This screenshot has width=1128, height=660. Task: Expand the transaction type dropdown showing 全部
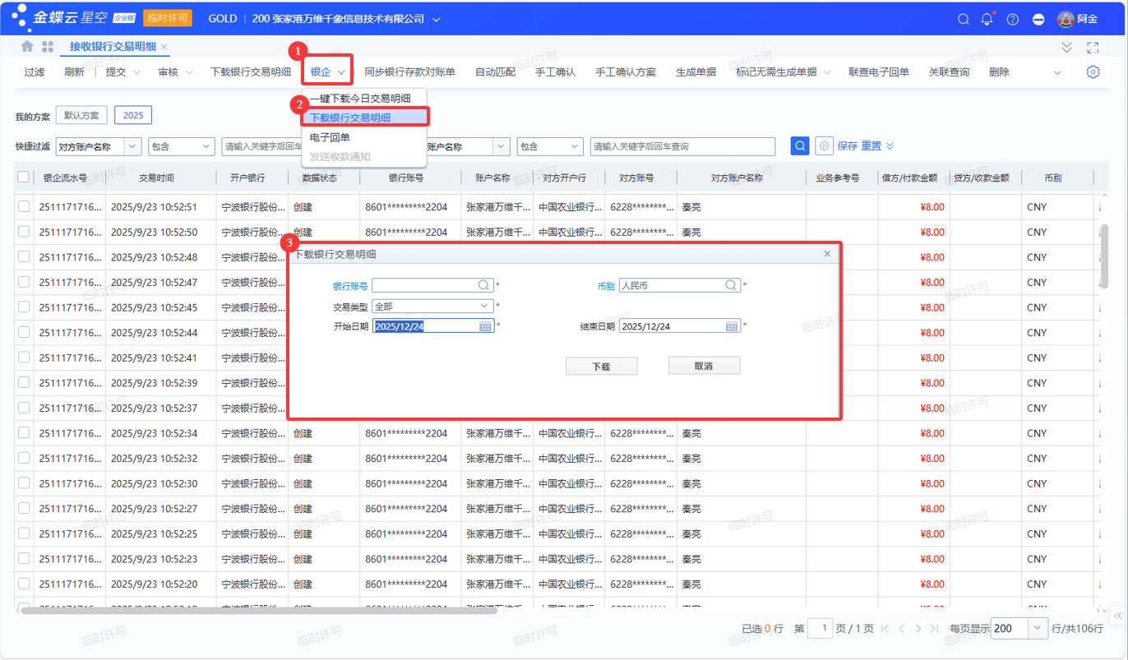485,306
